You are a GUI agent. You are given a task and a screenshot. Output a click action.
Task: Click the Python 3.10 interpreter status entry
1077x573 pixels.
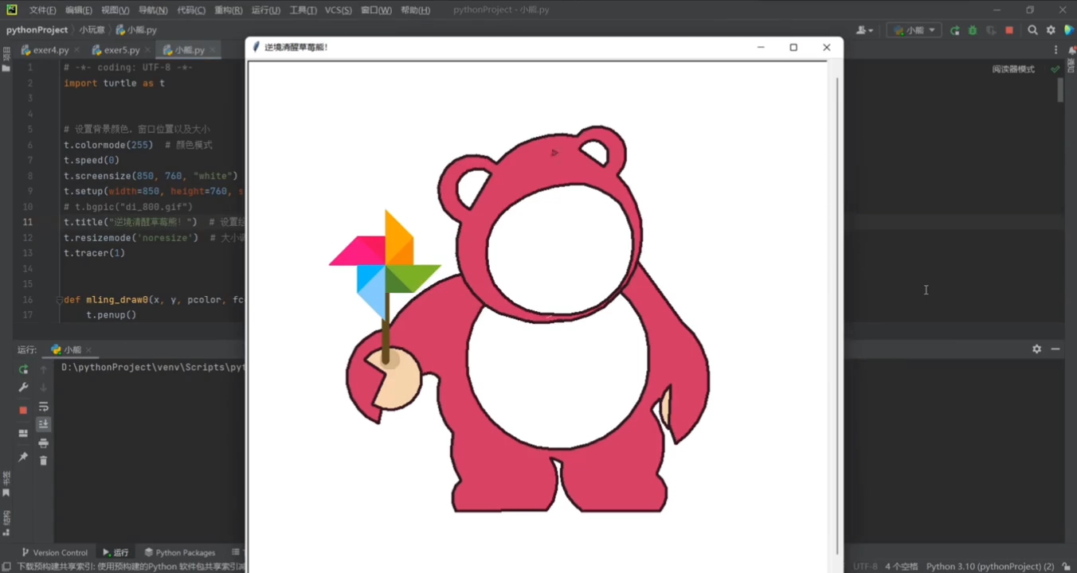click(990, 567)
